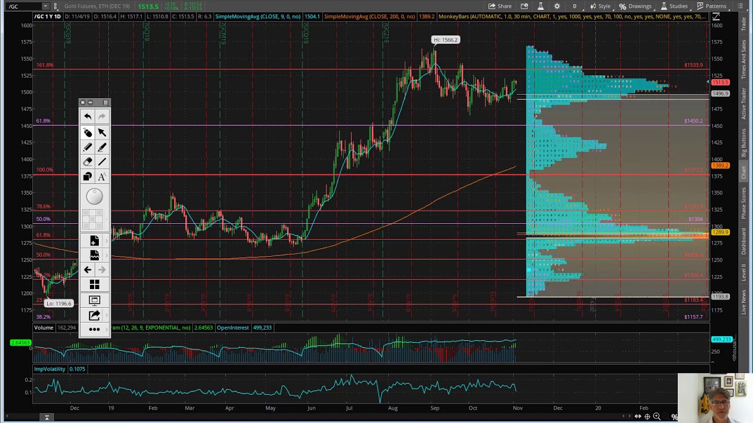Click the zoom in magnifier icon

[657, 417]
